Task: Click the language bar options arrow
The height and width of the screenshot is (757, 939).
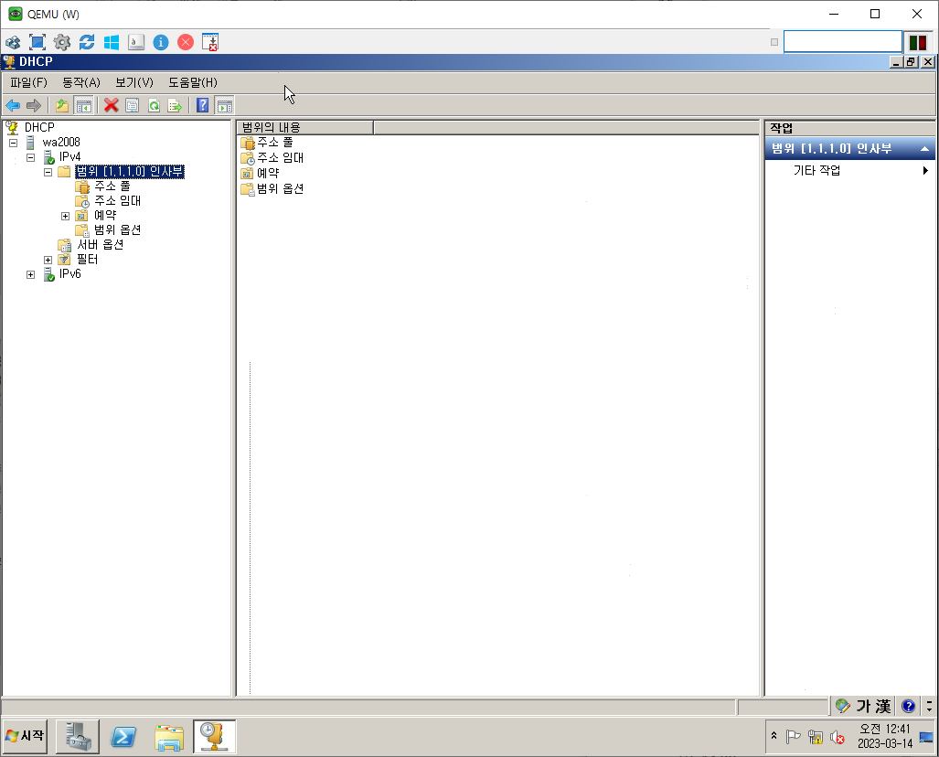Action: tap(930, 707)
